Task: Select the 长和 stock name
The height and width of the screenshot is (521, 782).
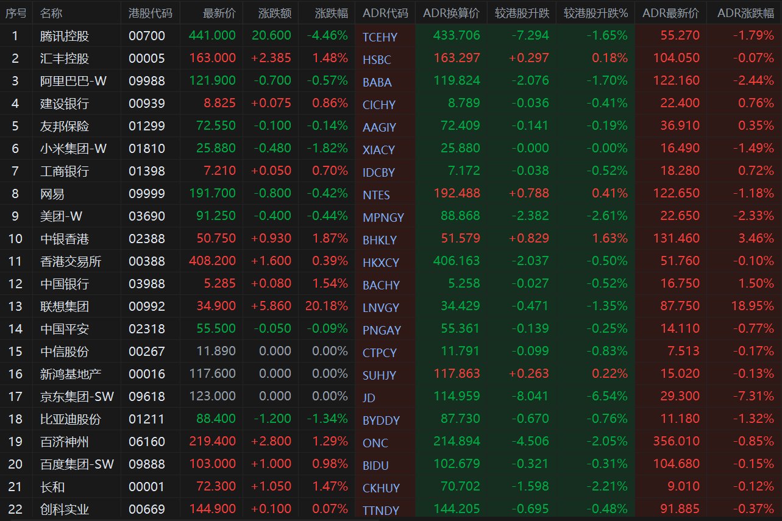Action: 52,487
